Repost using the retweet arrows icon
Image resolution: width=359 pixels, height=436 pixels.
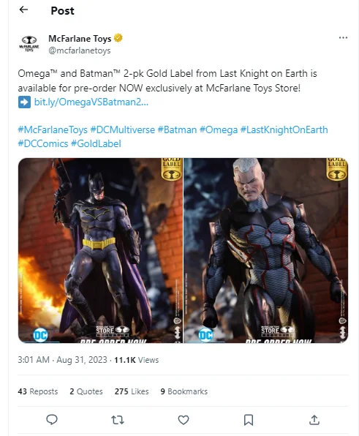point(118,420)
